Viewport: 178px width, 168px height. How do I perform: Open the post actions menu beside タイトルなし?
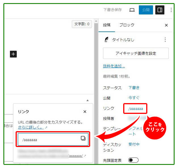(165, 40)
